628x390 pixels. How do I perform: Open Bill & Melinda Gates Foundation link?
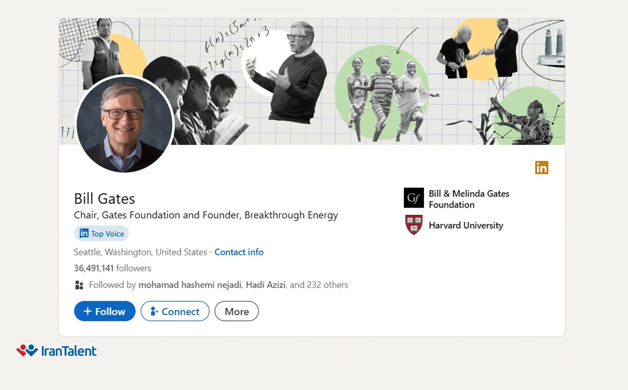pos(469,199)
